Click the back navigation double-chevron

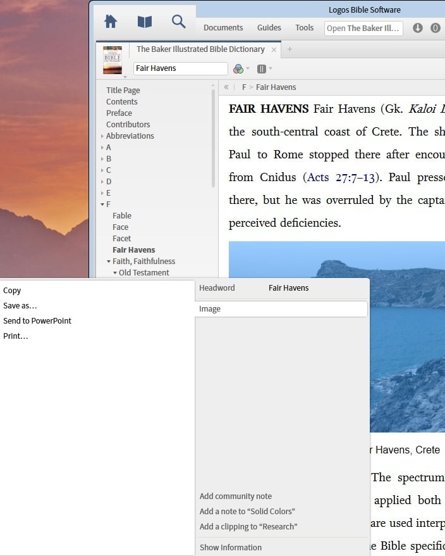click(x=226, y=87)
